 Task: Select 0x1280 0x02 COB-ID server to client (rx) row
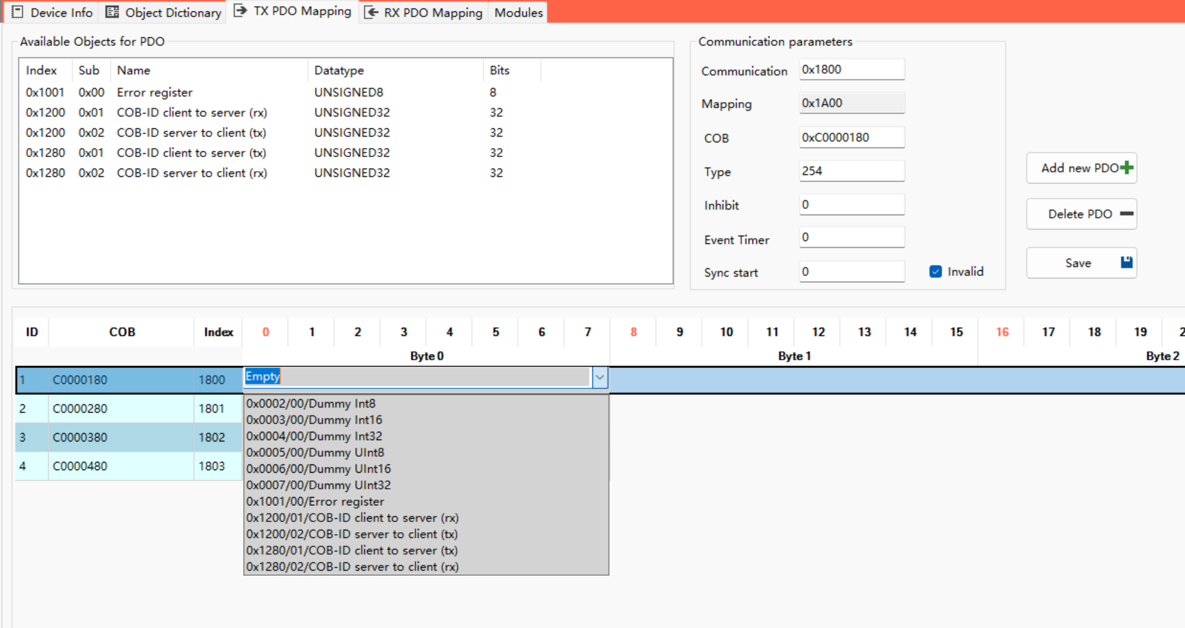345,172
